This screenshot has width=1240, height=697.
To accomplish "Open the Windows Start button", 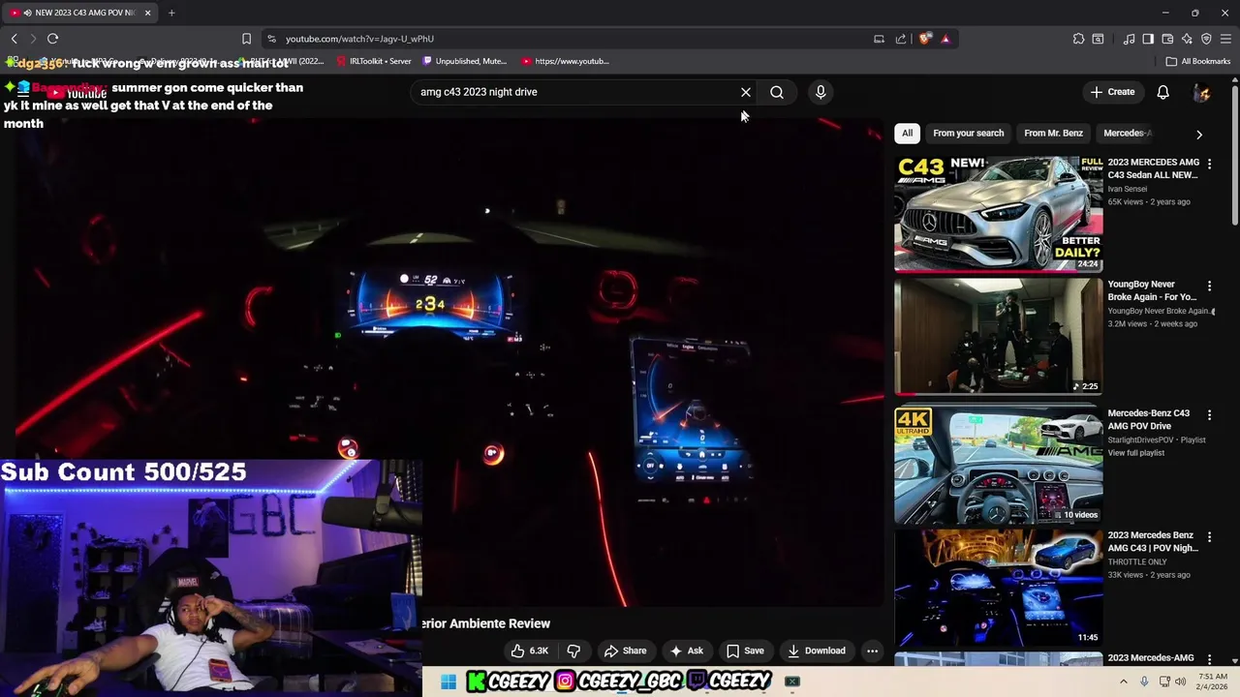I will (x=448, y=682).
